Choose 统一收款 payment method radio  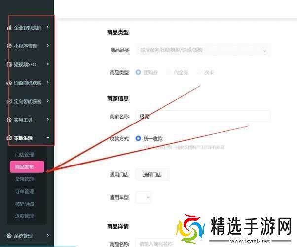click(x=138, y=139)
